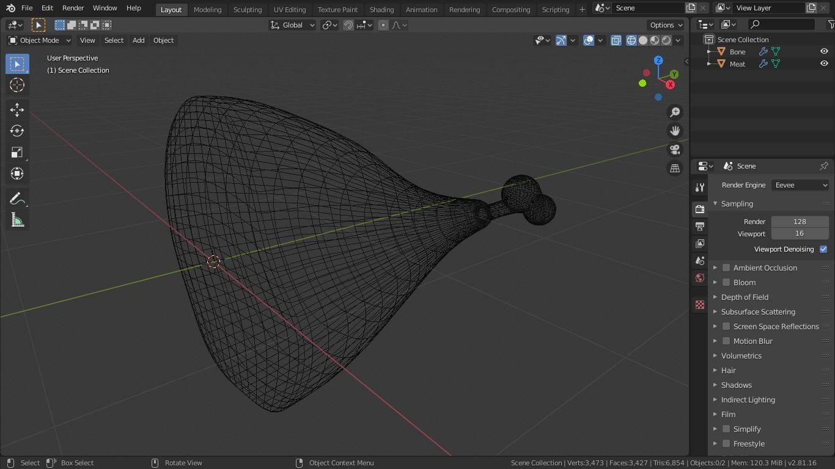Image resolution: width=835 pixels, height=469 pixels.
Task: Switch orthographic/perspective grid icon
Action: pyautogui.click(x=675, y=169)
